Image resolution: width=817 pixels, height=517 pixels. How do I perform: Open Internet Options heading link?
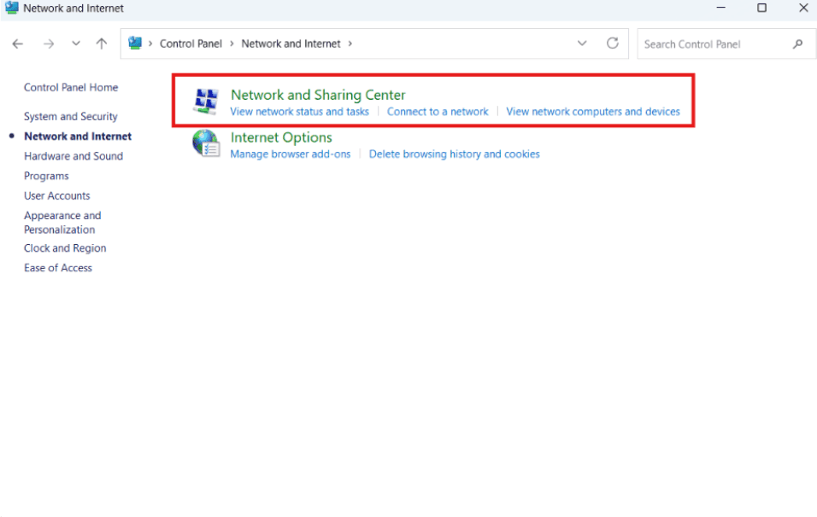click(x=281, y=137)
